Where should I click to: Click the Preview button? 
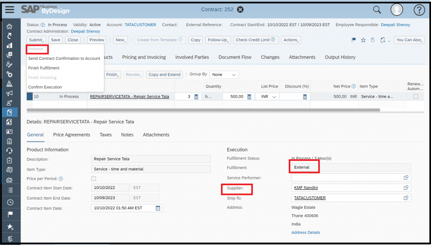tap(97, 40)
